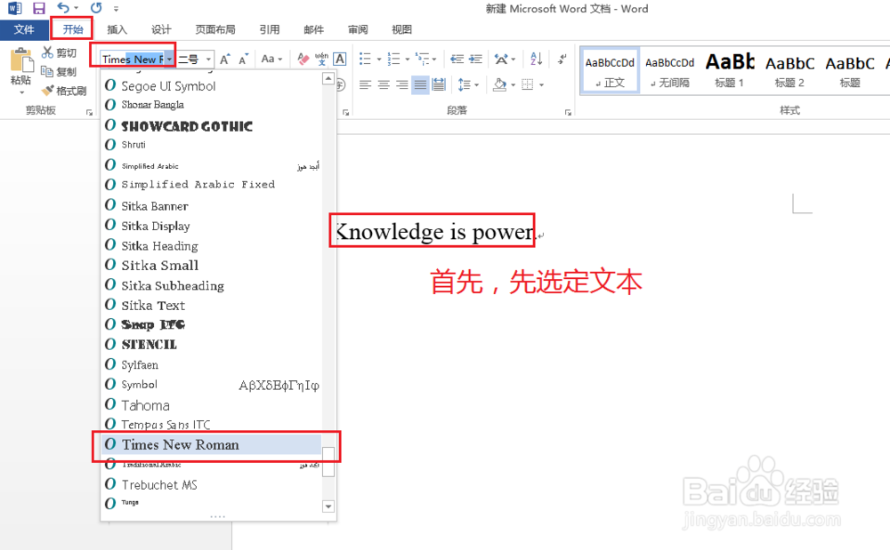Open the Numbering dropdown arrow
Screen dimensions: 890x550
pyautogui.click(x=407, y=60)
